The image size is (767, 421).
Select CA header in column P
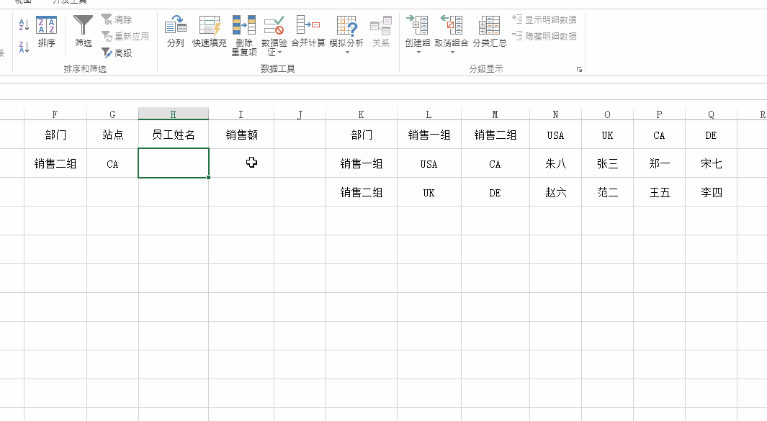(660, 135)
